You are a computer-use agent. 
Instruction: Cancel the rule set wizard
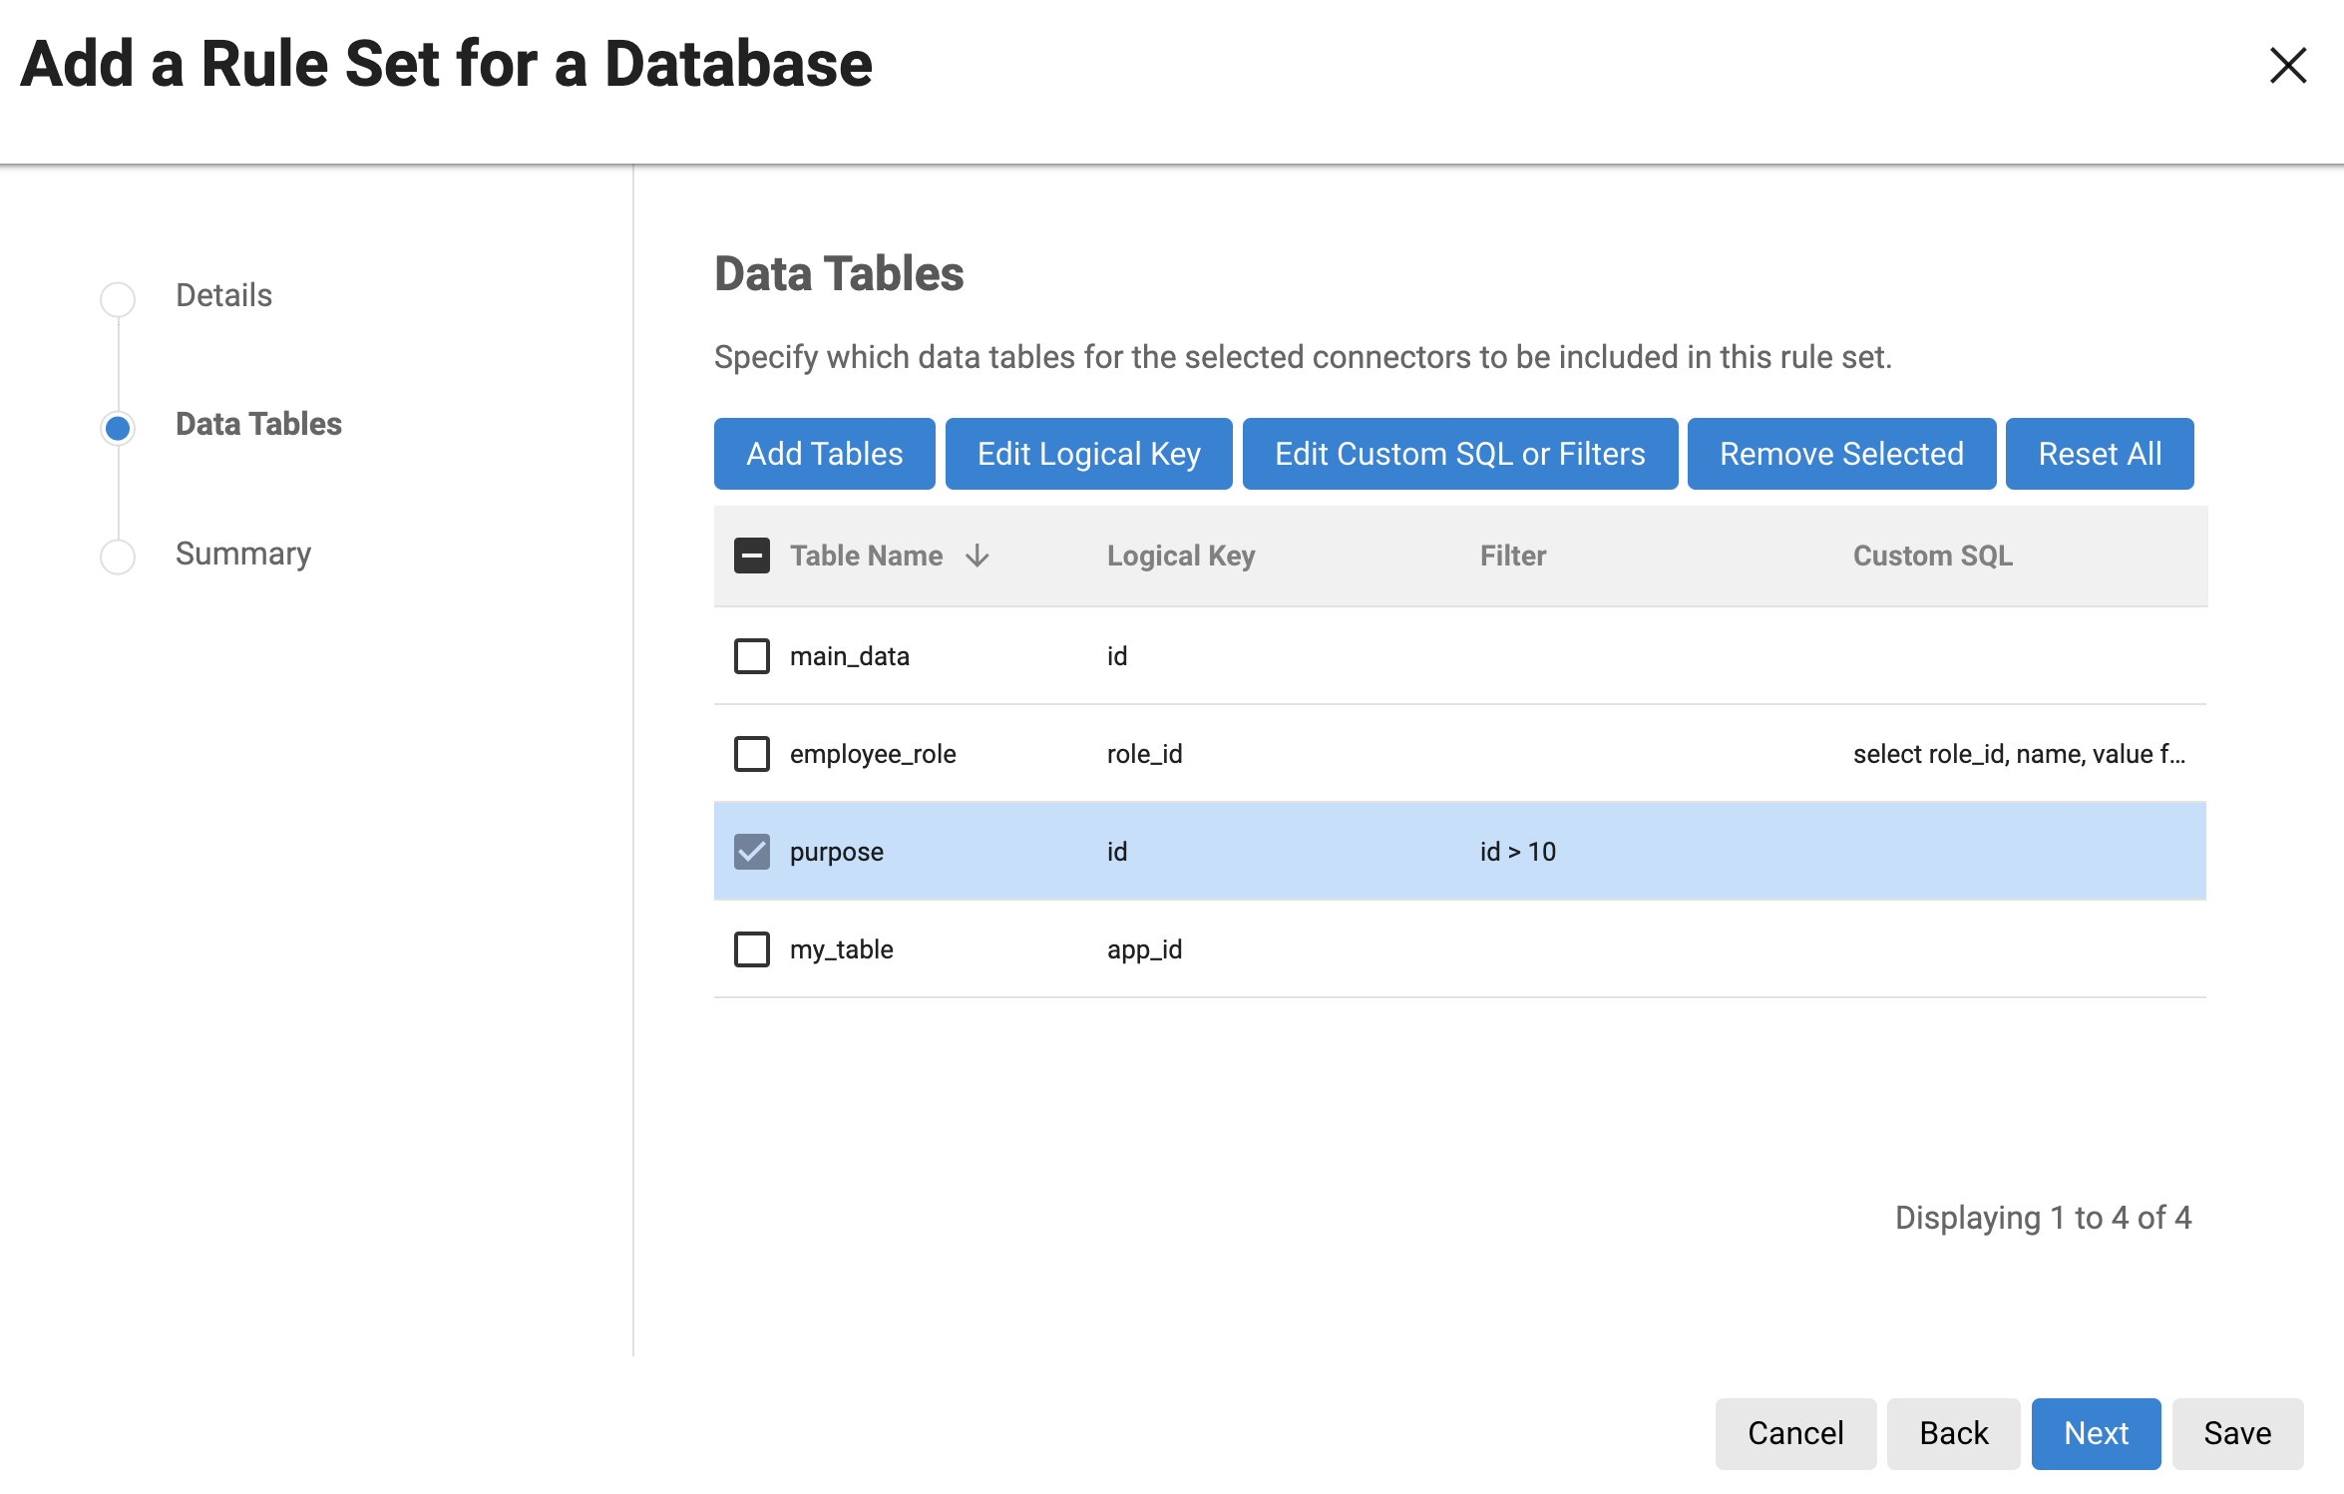pyautogui.click(x=1794, y=1433)
